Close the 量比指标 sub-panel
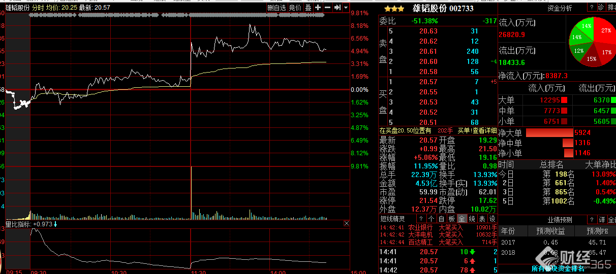616x274 pixels. [x=347, y=223]
